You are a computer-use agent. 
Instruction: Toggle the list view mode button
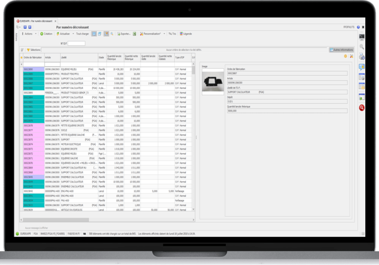93,33
